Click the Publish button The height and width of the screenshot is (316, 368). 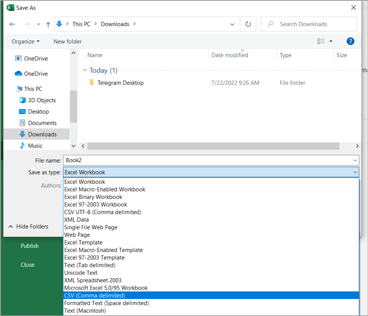[x=29, y=246]
